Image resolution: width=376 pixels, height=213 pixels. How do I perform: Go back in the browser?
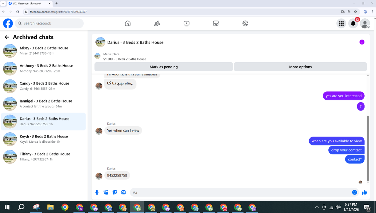pyautogui.click(x=3, y=12)
